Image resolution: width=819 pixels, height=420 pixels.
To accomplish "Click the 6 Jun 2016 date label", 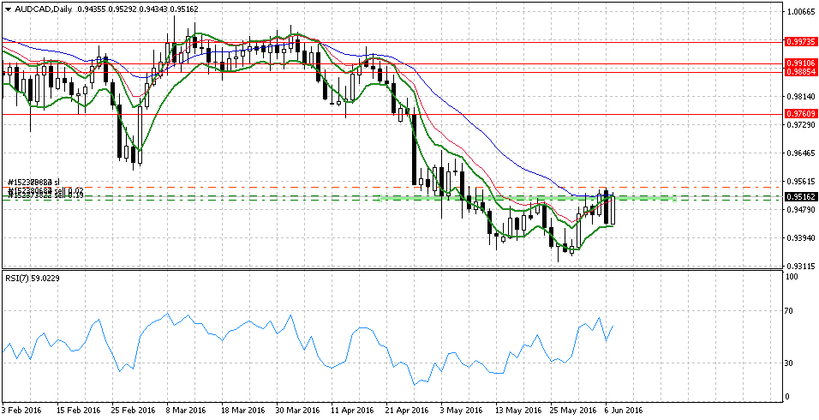I will click(x=625, y=410).
